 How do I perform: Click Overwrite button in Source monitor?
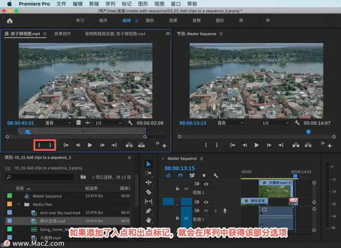(142, 145)
